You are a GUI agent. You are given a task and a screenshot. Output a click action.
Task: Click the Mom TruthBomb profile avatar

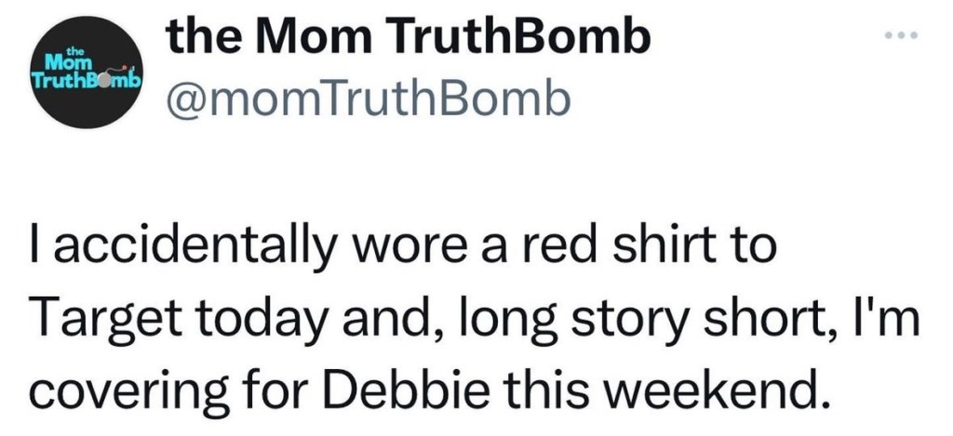(x=84, y=73)
